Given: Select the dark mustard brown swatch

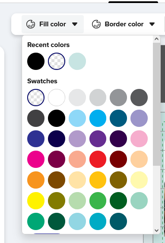Looking at the screenshot, I should point(118,180).
